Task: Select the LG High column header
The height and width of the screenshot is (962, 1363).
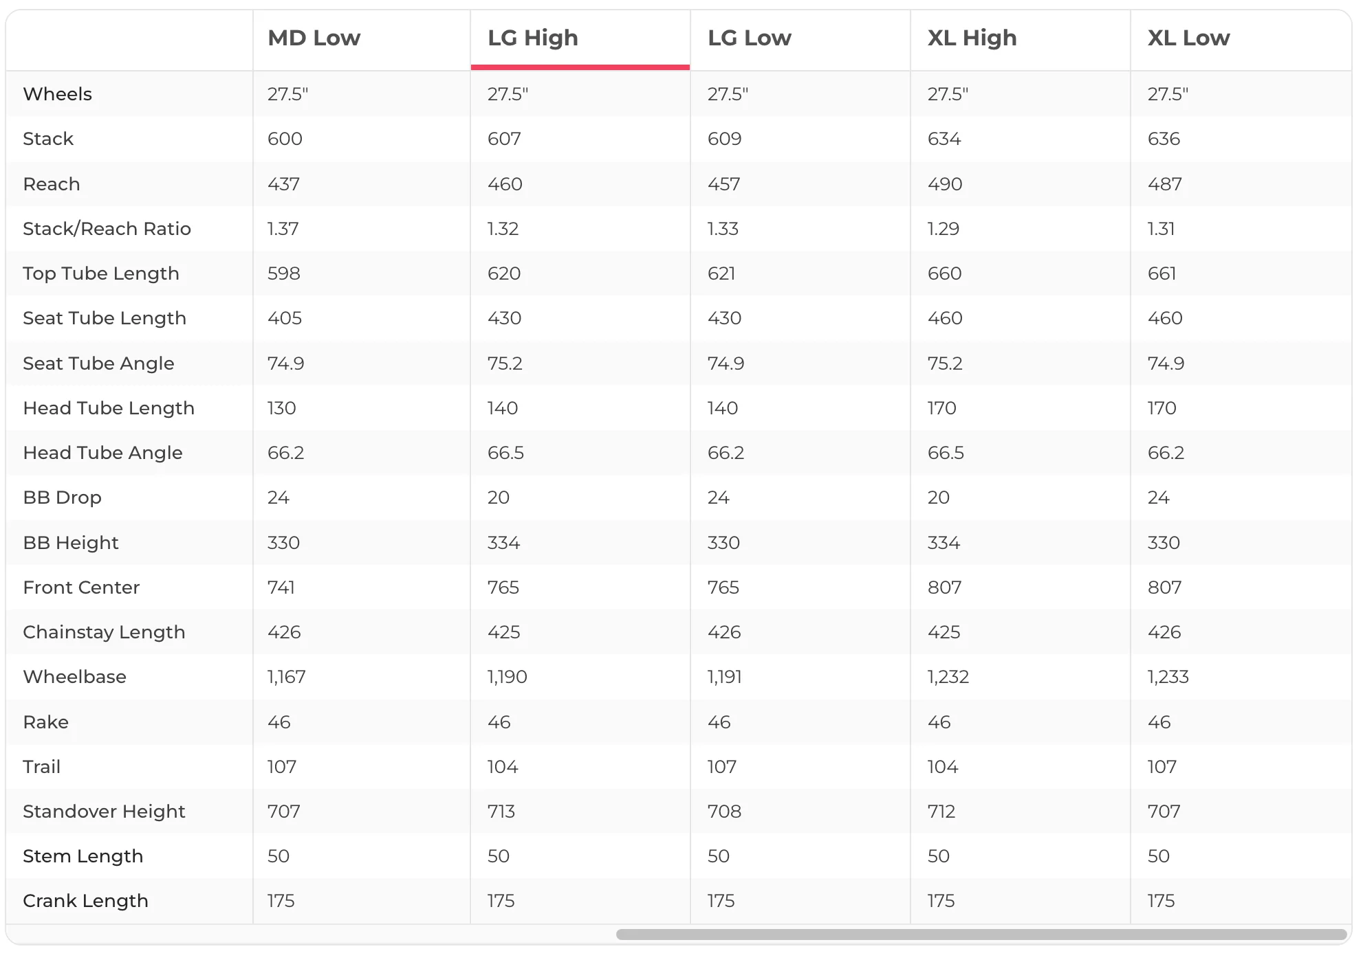Action: 533,38
